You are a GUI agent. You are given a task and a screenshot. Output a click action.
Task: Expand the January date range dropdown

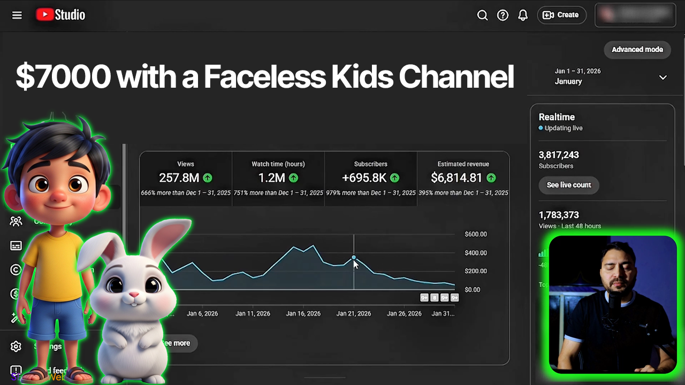click(663, 78)
